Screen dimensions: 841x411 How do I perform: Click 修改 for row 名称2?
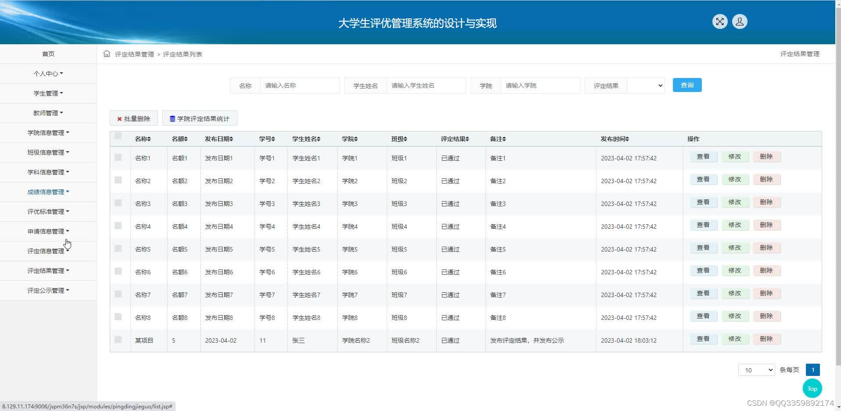pyautogui.click(x=735, y=179)
